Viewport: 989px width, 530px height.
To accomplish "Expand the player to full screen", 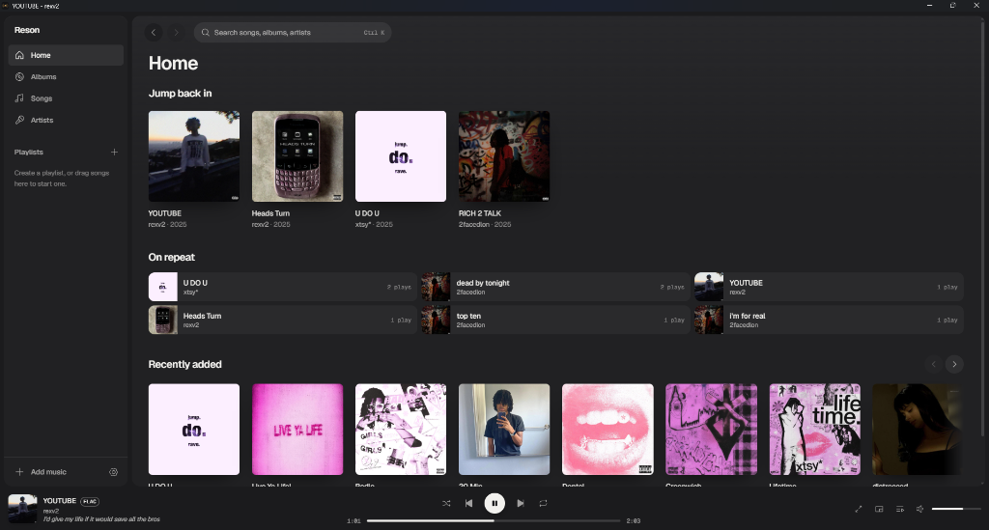I will 859,509.
